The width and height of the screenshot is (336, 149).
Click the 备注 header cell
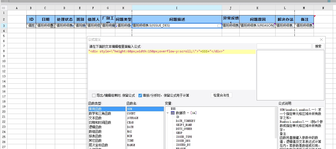304,19
